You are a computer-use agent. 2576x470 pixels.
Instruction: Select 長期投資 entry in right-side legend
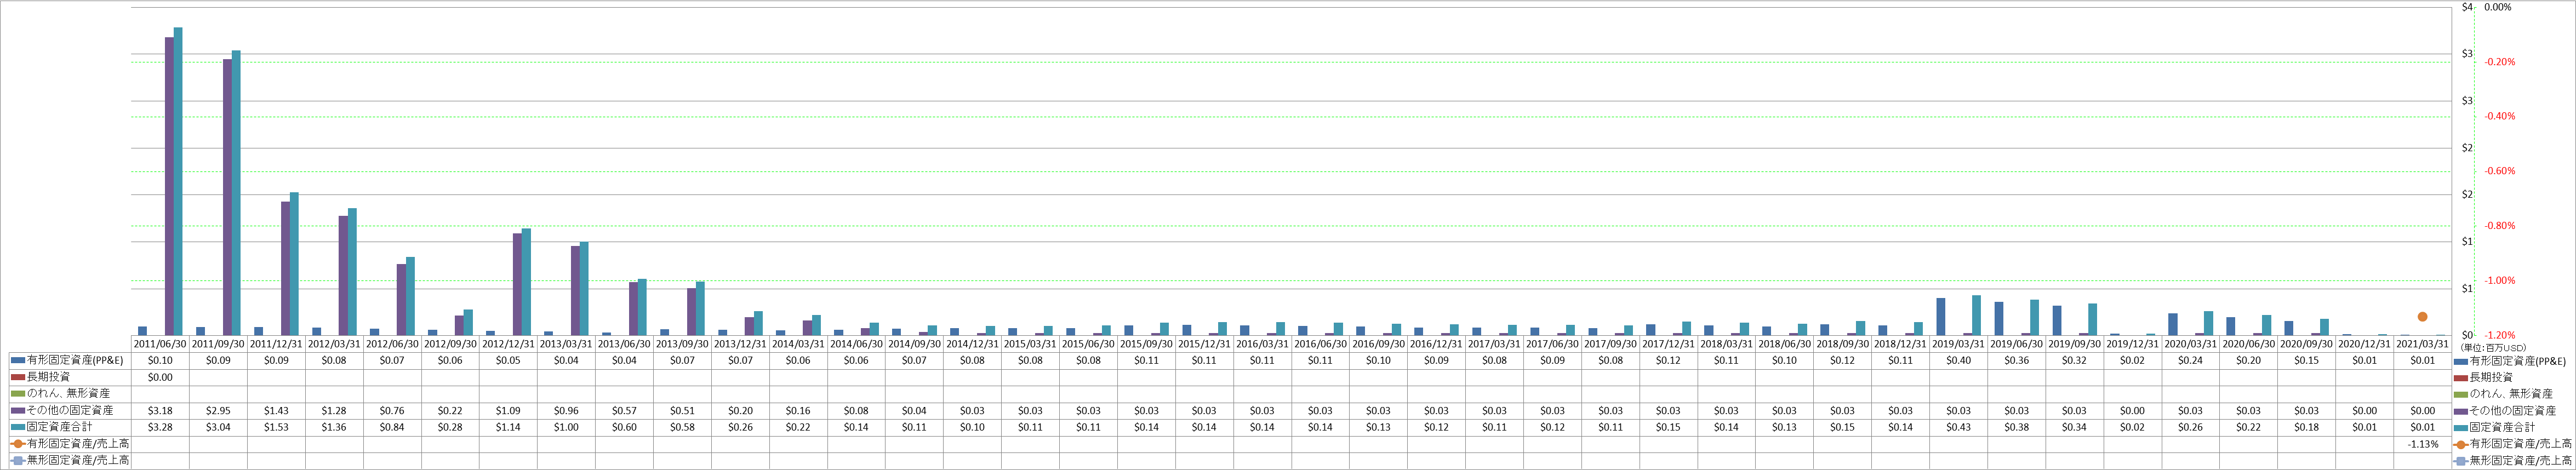tap(2483, 377)
